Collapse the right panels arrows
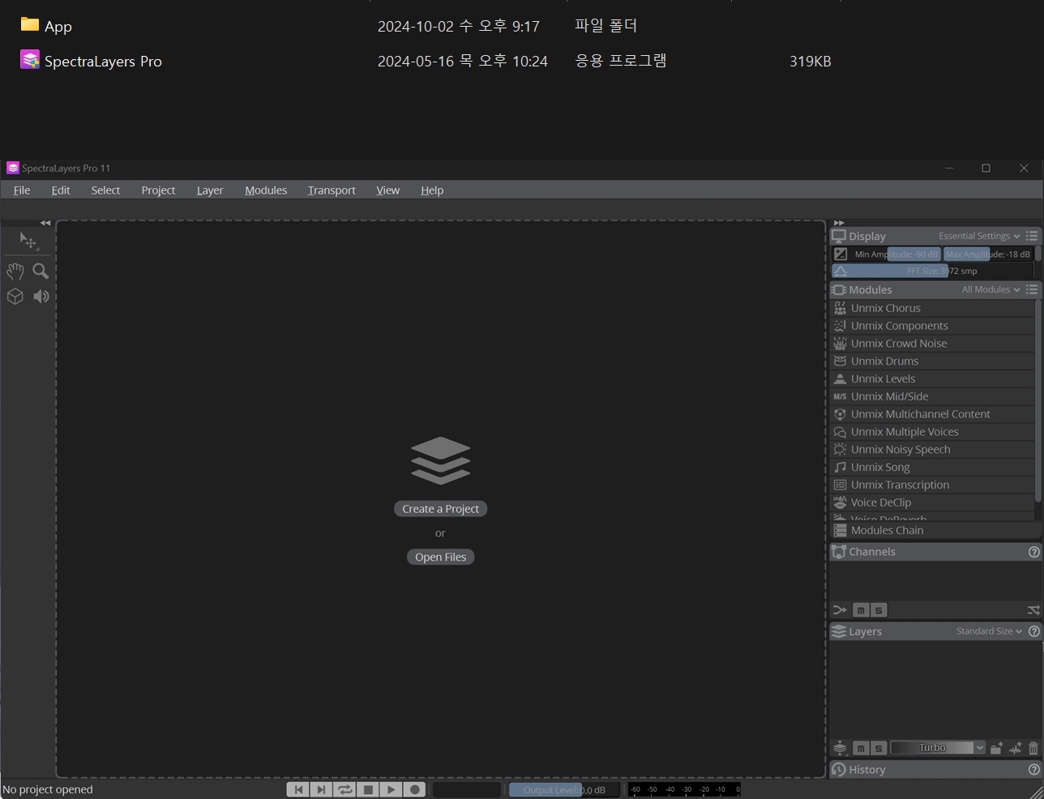Screen dimensions: 1044x799 (x=839, y=223)
